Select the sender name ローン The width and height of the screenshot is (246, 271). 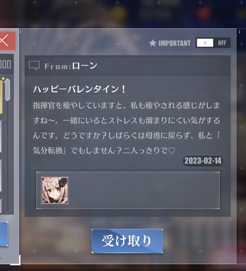(x=85, y=66)
